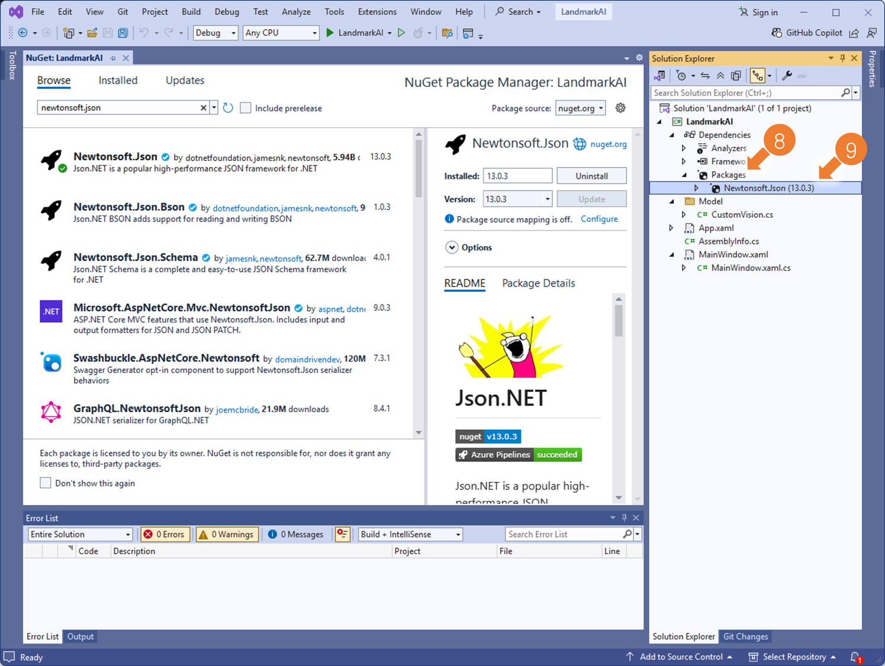885x666 pixels.
Task: Click Select Repository in status bar
Action: point(792,657)
